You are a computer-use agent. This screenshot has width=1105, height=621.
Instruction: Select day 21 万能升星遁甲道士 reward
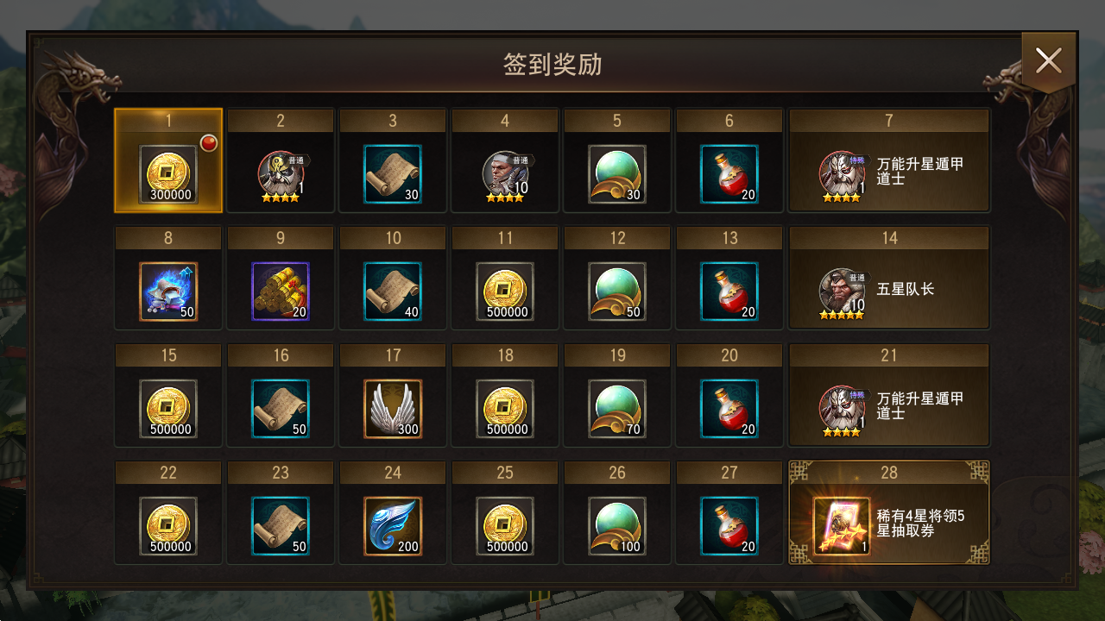pyautogui.click(x=889, y=395)
